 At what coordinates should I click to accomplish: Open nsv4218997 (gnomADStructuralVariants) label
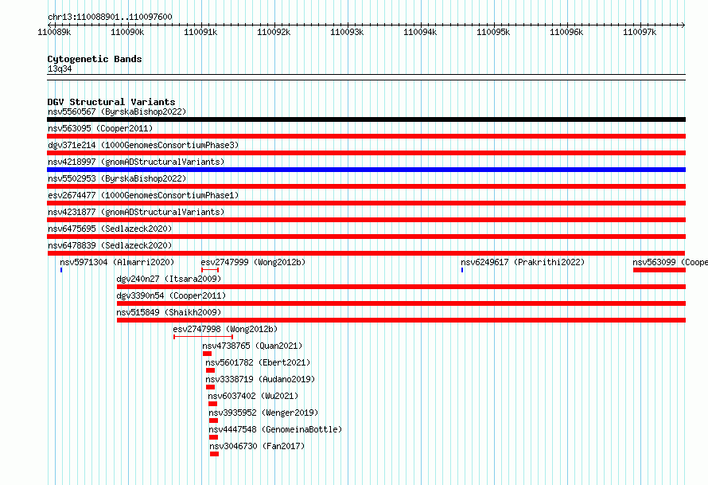[x=136, y=162]
